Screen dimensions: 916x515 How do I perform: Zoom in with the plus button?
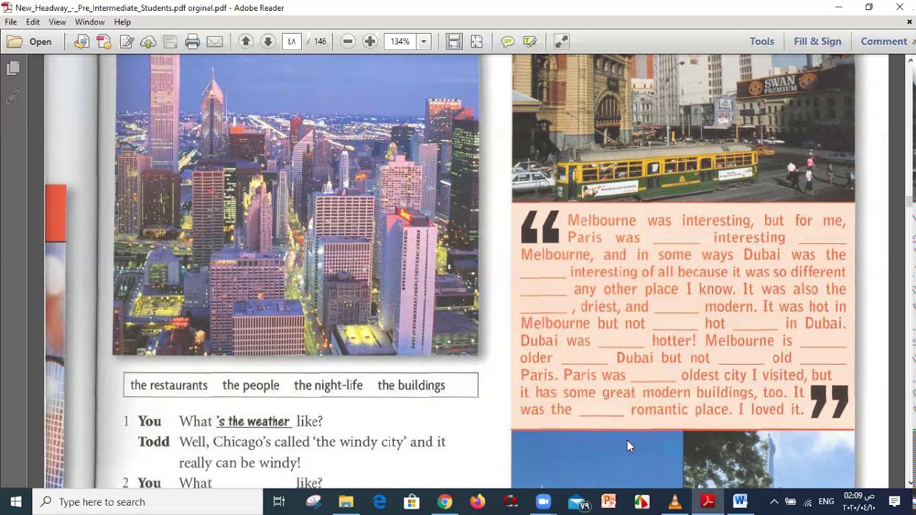pos(370,41)
